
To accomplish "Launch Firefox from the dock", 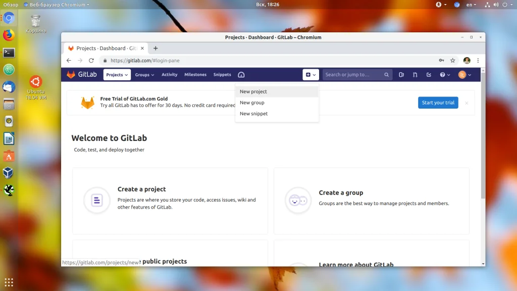I will [9, 35].
